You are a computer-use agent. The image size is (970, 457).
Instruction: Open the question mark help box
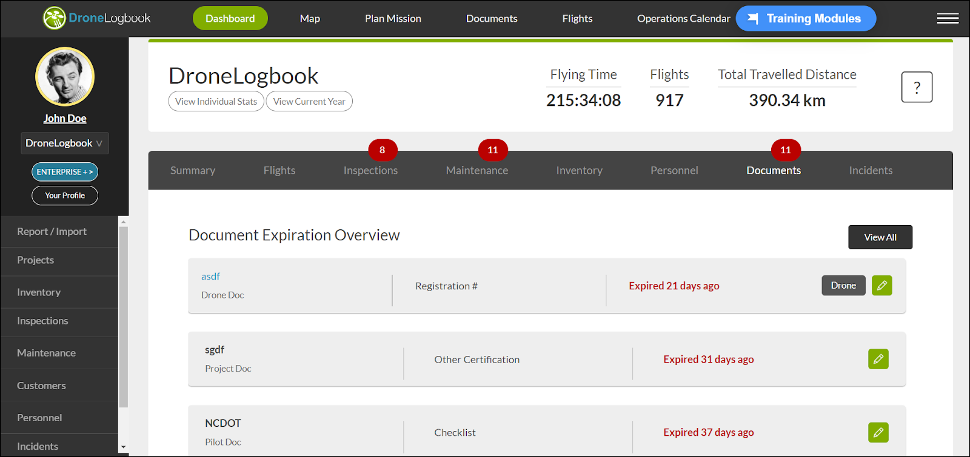pos(917,87)
